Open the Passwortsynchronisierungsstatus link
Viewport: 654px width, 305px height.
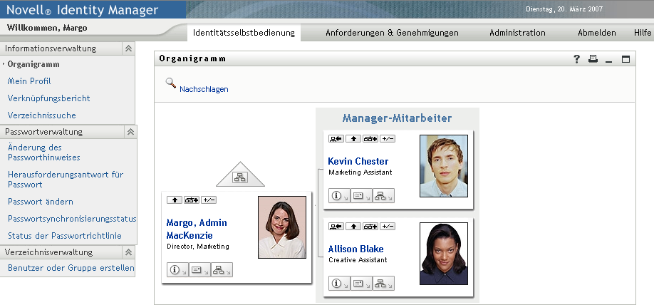72,219
